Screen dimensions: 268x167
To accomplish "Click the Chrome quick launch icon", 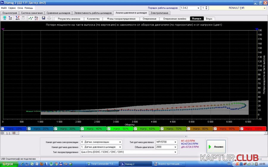I will point(56,164).
